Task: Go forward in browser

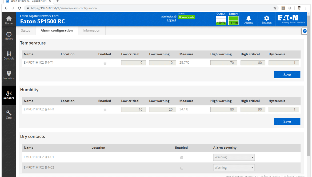Action: tap(13, 8)
